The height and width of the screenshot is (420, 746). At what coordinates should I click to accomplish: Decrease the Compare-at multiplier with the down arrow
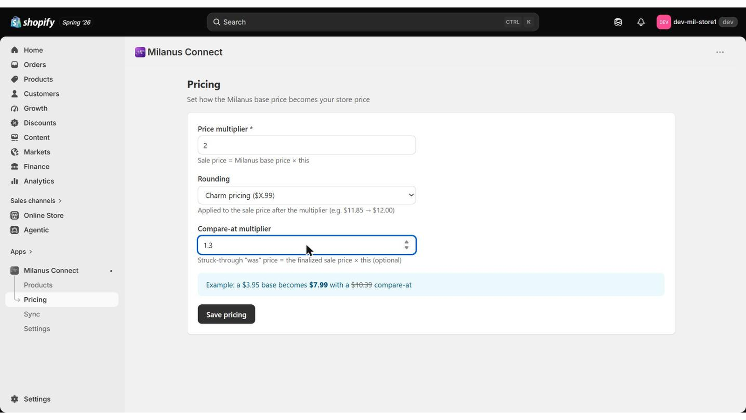point(407,248)
